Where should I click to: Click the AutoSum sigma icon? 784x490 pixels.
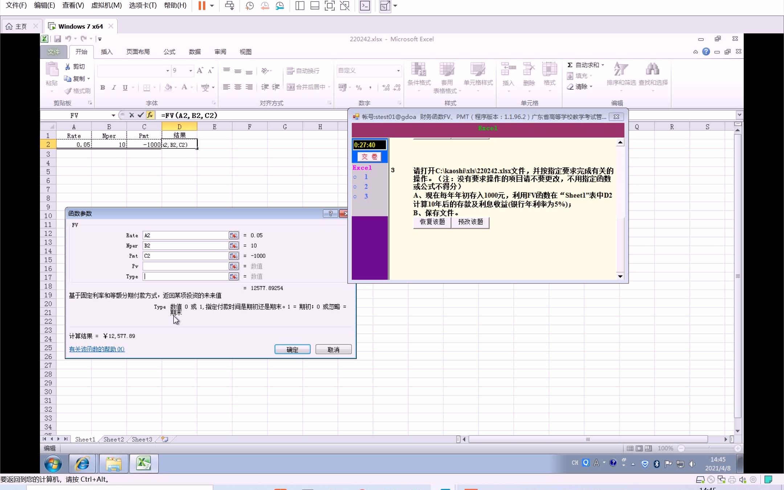(x=570, y=65)
